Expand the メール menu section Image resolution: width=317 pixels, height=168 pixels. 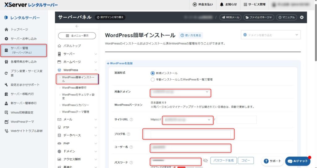(x=77, y=120)
